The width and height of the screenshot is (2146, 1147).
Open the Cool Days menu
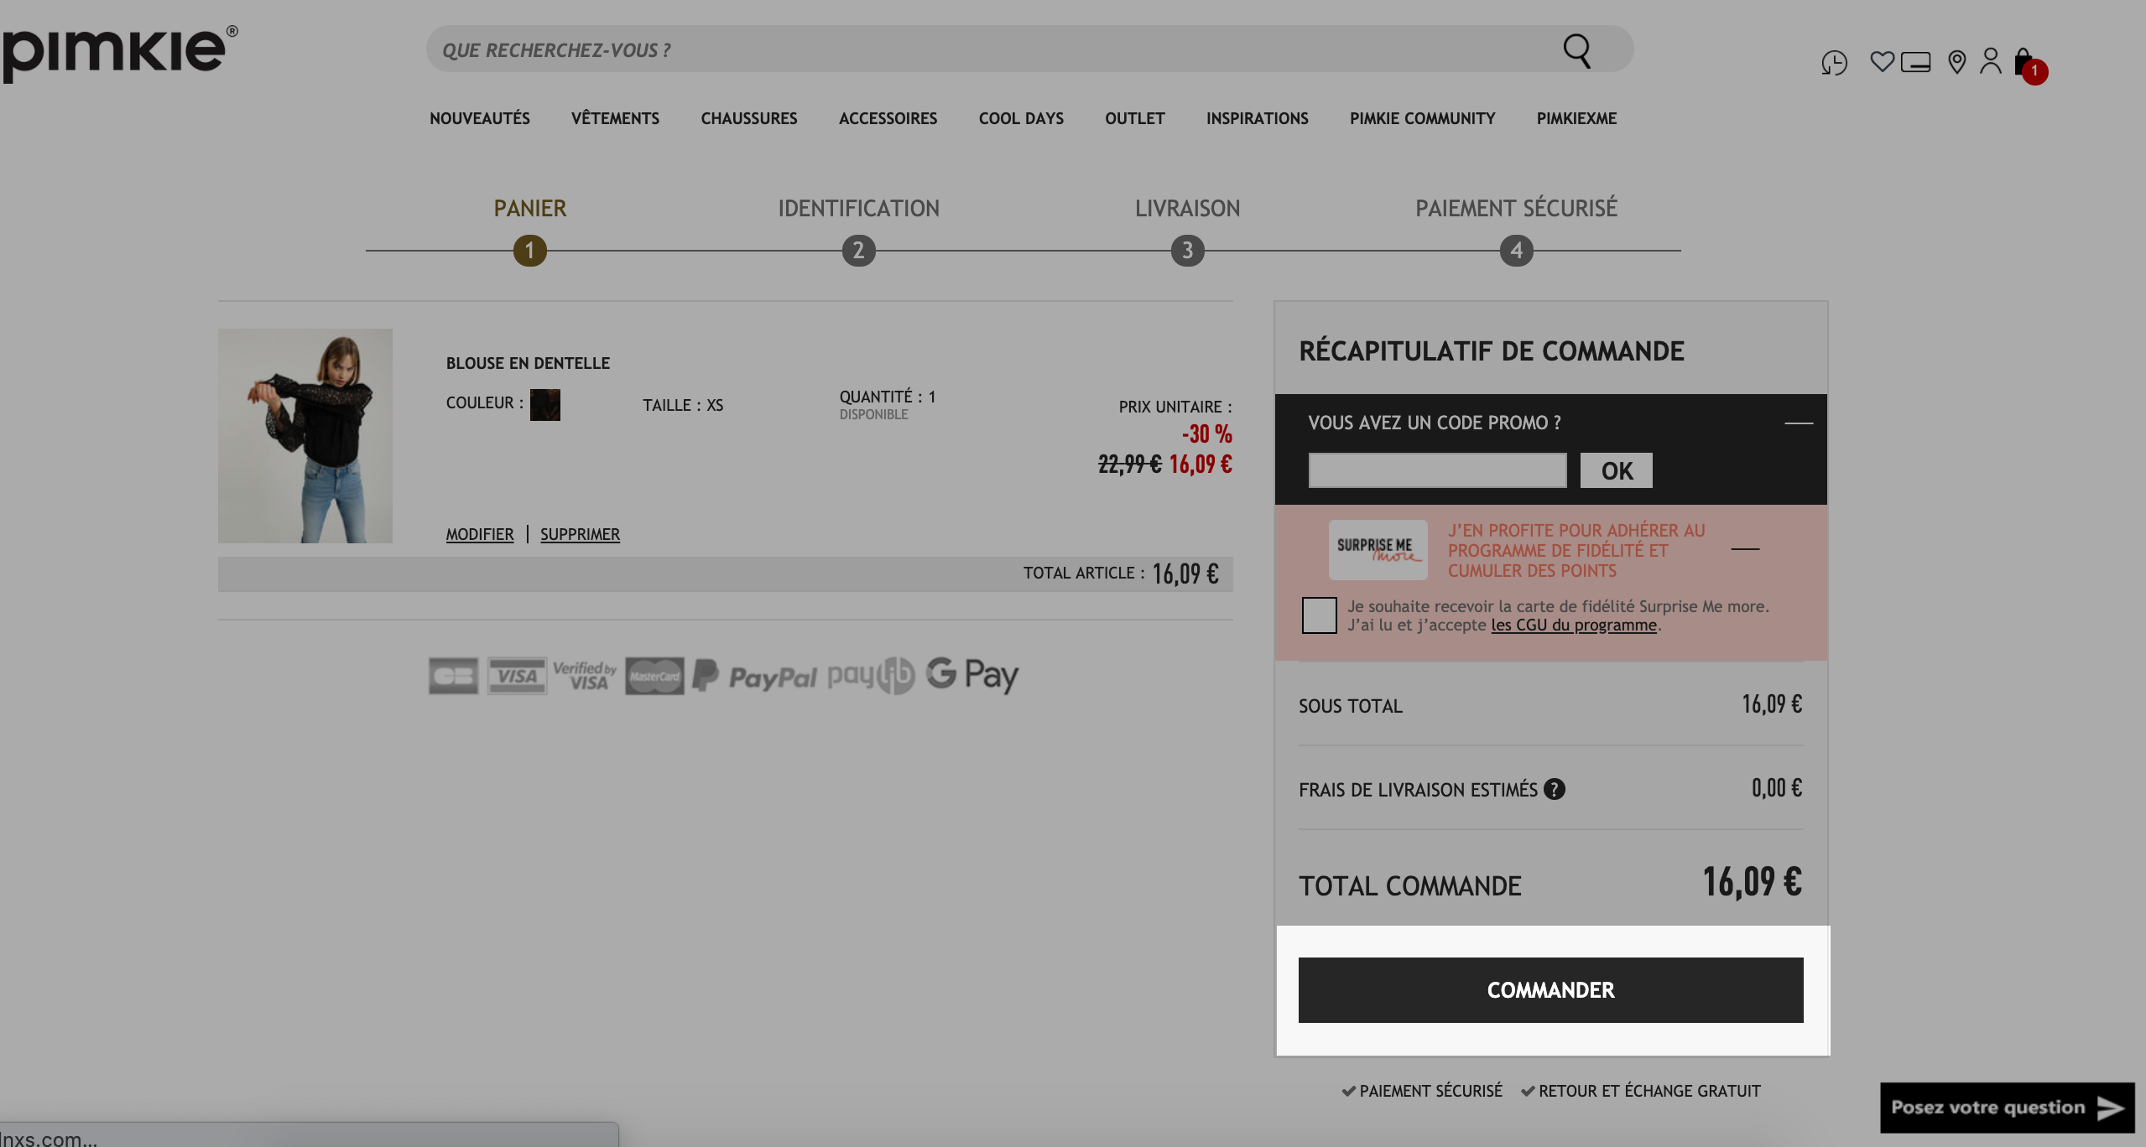(x=1021, y=119)
